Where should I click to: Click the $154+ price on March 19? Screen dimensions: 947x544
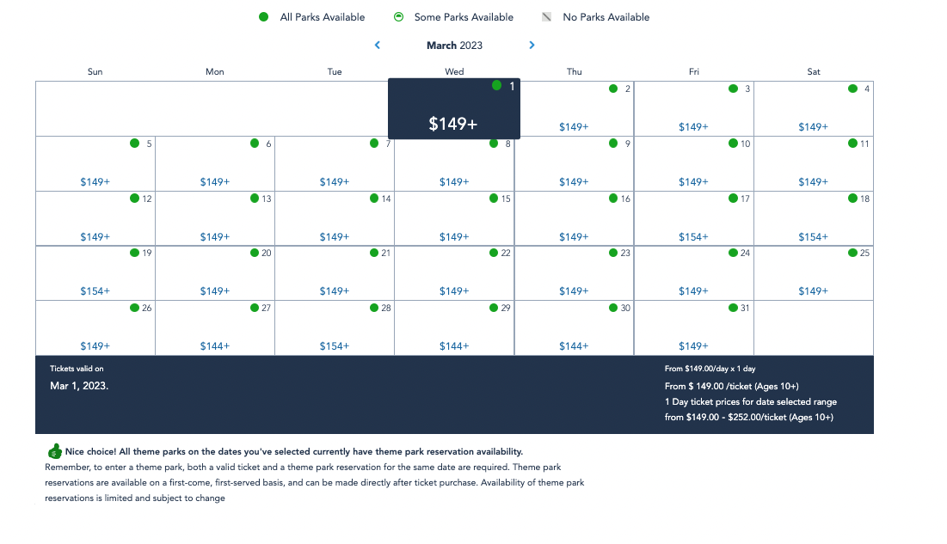[95, 291]
